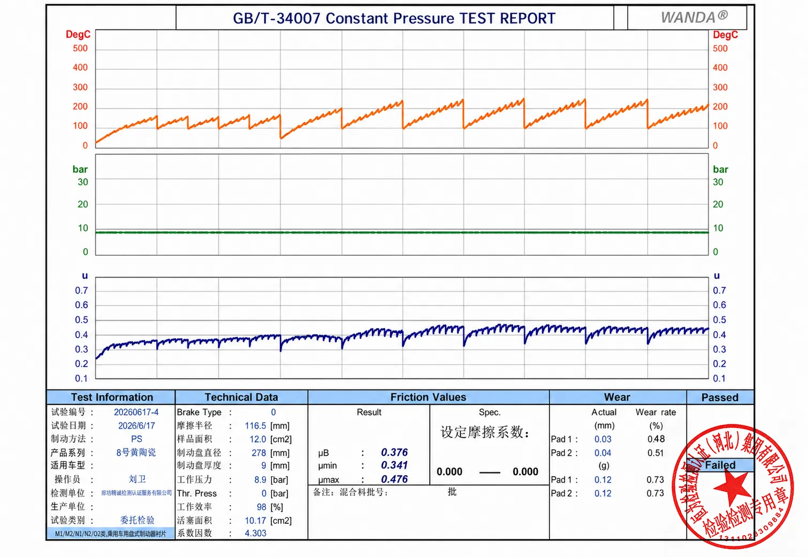Select the 'Test Information' section header
The height and width of the screenshot is (557, 808).
112,397
